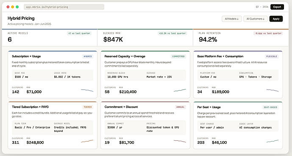Click the 311 customers count
The height and width of the screenshot is (156, 292).
[x=15, y=142]
